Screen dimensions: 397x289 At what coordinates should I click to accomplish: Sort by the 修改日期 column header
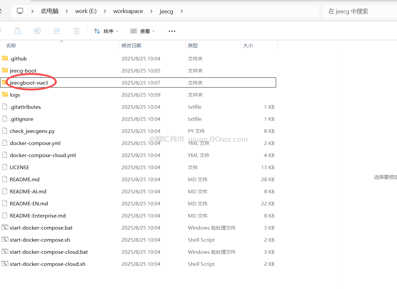pos(131,45)
